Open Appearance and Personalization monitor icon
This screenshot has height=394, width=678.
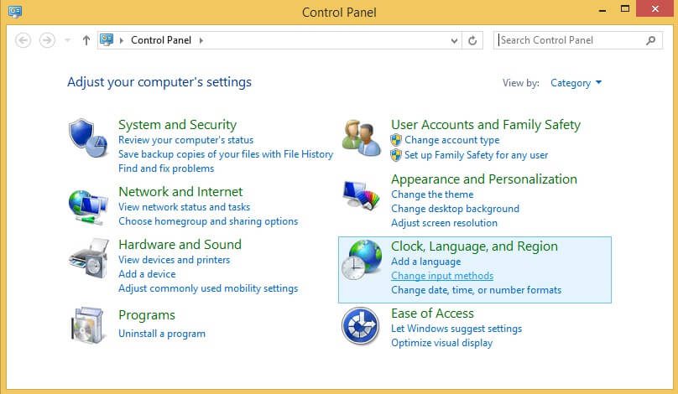point(362,196)
